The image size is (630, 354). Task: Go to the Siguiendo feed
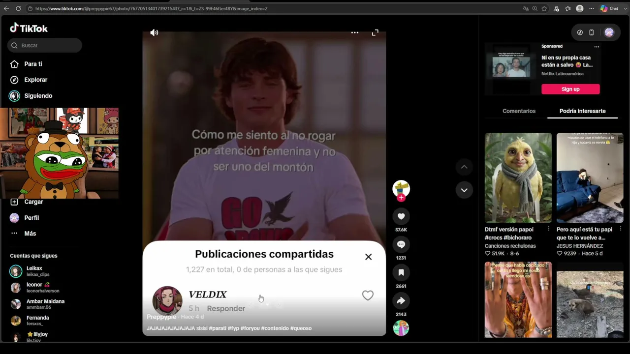pyautogui.click(x=31, y=96)
